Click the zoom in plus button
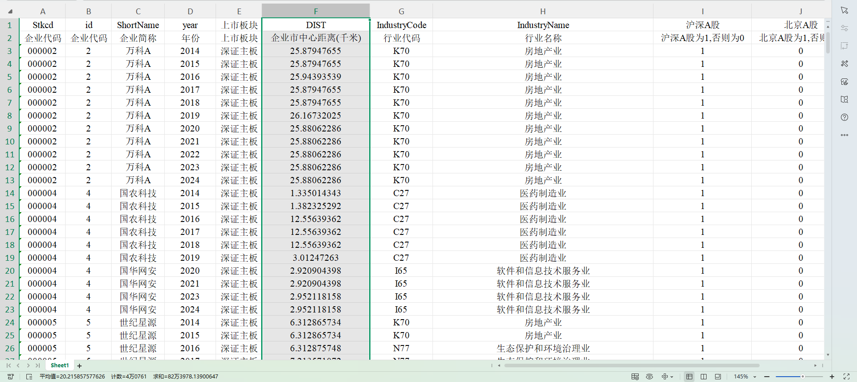The image size is (857, 382). coord(832,377)
